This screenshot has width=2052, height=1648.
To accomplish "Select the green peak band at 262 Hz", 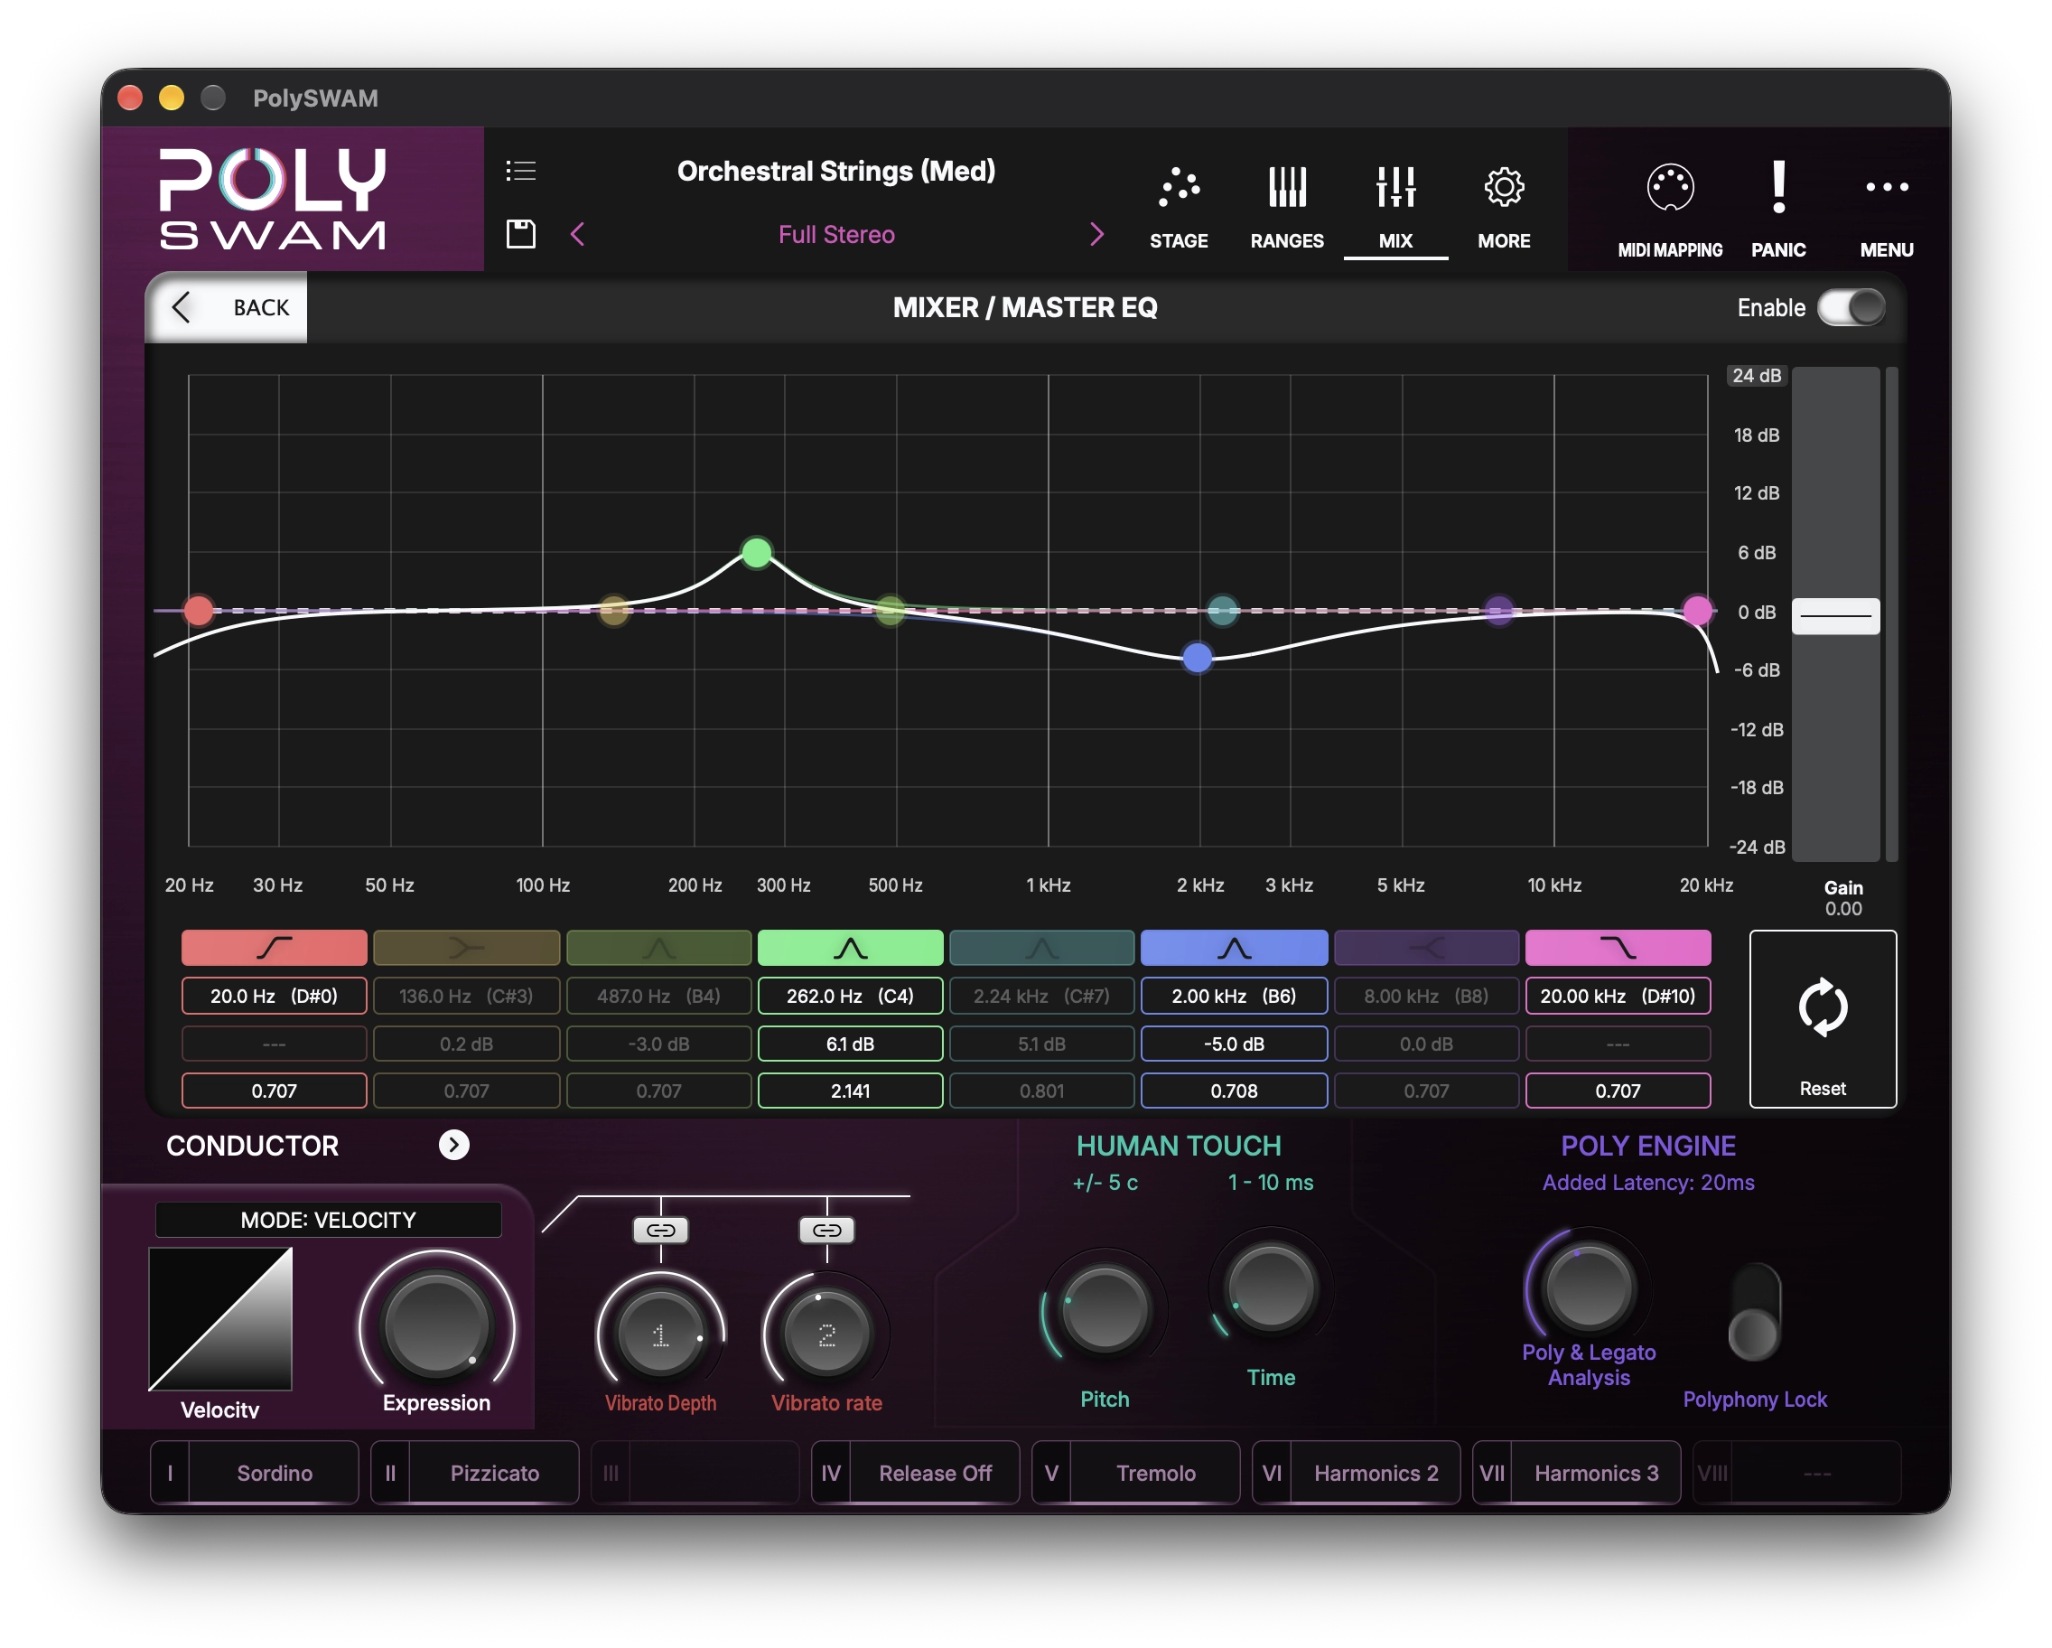I will [x=850, y=949].
